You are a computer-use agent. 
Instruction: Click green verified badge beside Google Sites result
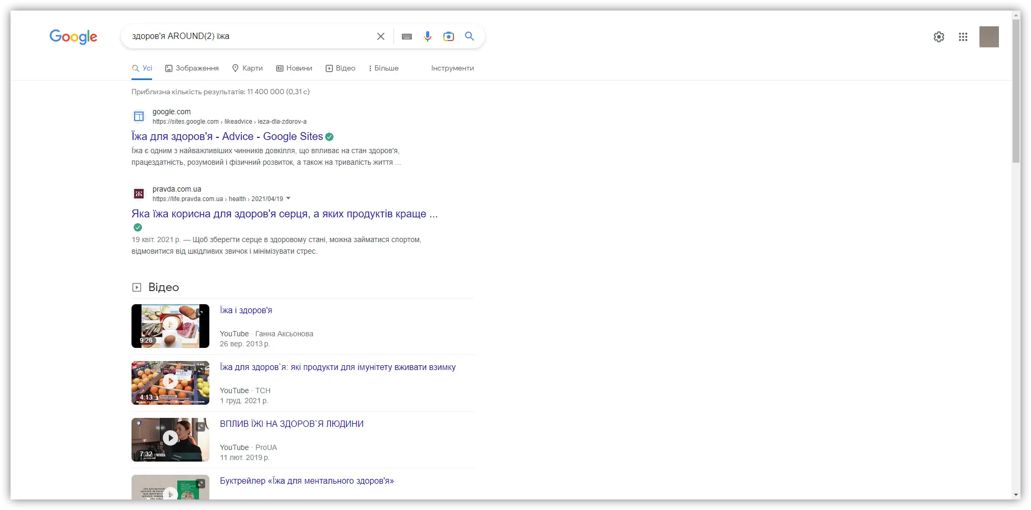coord(329,137)
